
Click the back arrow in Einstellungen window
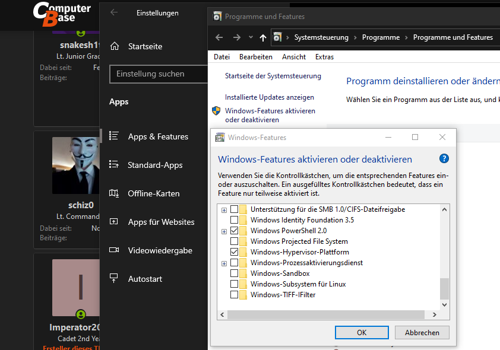[x=114, y=12]
